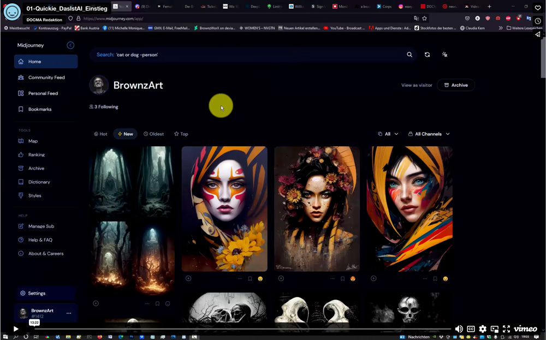Click the View as visitor link
The width and height of the screenshot is (546, 340).
417,85
